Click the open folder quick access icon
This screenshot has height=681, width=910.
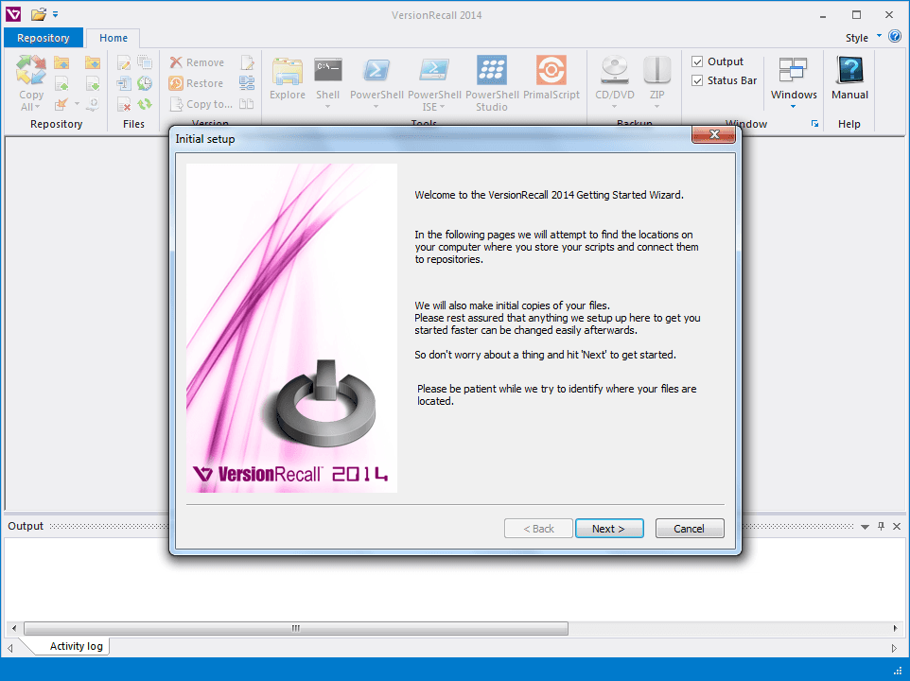point(38,14)
